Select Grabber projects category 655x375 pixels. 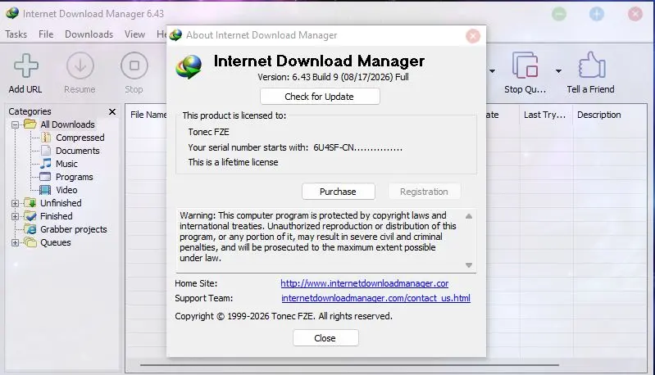click(74, 229)
